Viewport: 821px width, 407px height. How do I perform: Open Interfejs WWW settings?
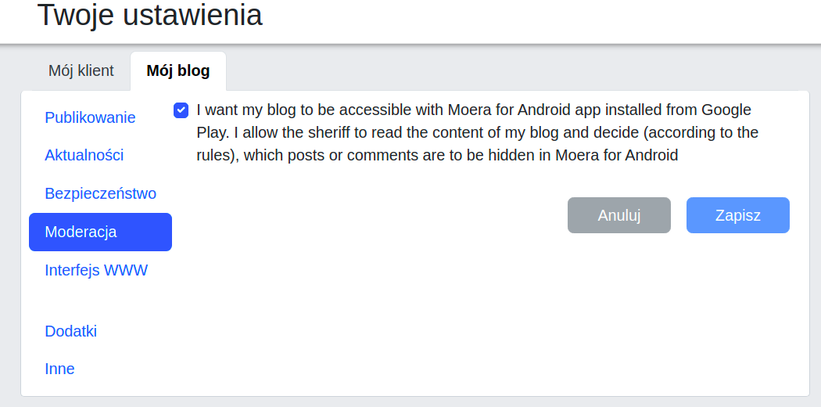96,270
